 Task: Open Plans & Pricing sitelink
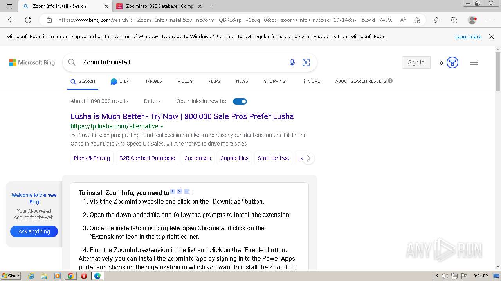click(x=92, y=158)
